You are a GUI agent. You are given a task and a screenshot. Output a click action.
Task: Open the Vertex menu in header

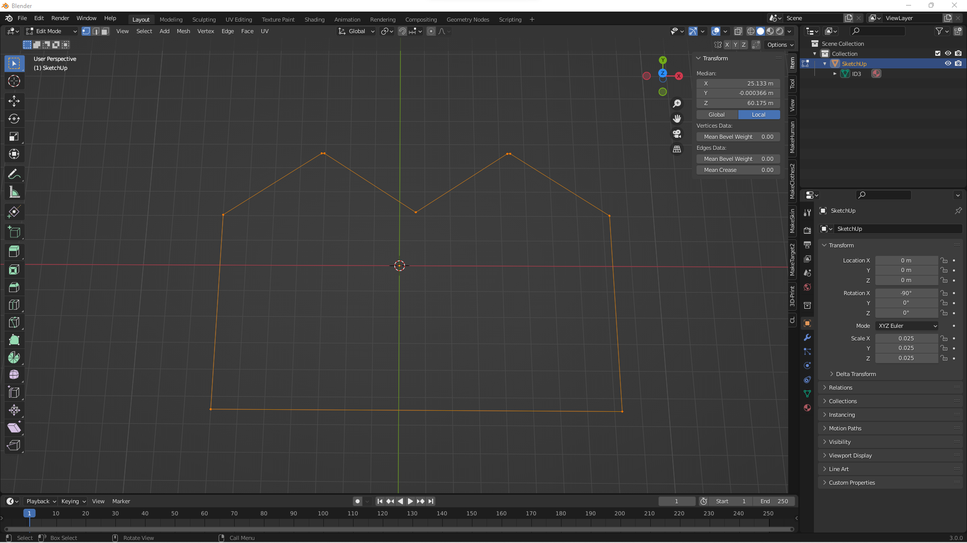click(206, 31)
